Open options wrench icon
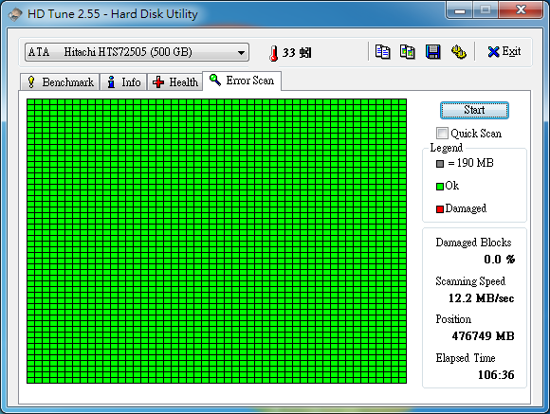The height and width of the screenshot is (414, 550). click(458, 52)
